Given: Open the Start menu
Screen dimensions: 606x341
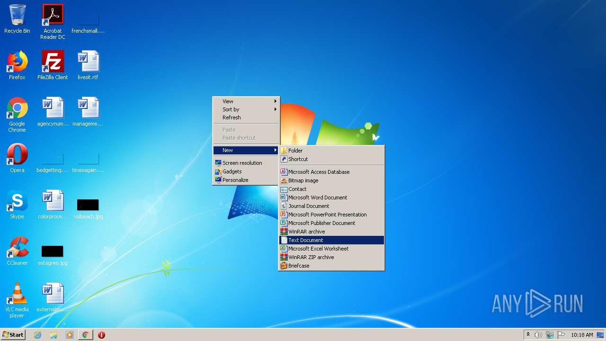Looking at the screenshot, I should tap(13, 335).
